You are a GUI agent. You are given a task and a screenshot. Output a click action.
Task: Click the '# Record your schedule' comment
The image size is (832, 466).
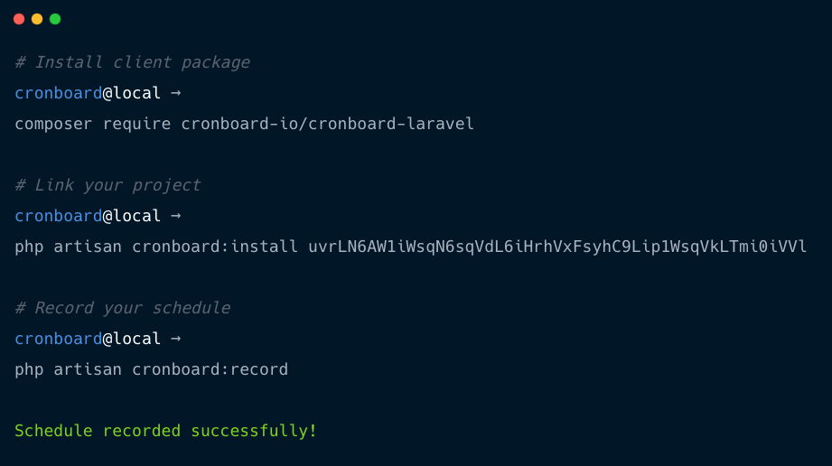pos(122,308)
